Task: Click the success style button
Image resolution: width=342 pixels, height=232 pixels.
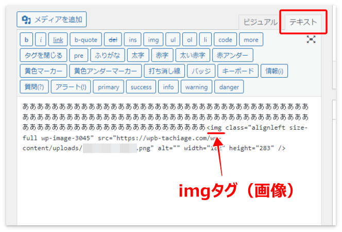Action: [x=141, y=87]
